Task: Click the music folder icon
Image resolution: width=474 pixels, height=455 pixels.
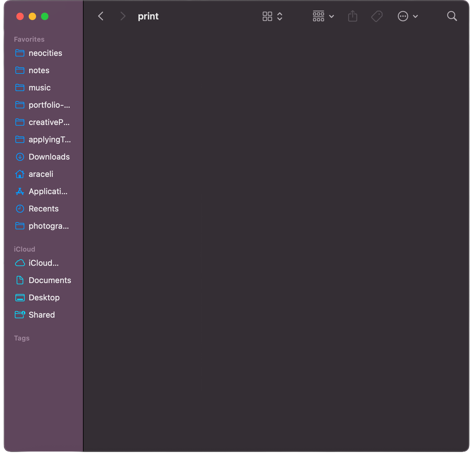Action: [x=20, y=88]
